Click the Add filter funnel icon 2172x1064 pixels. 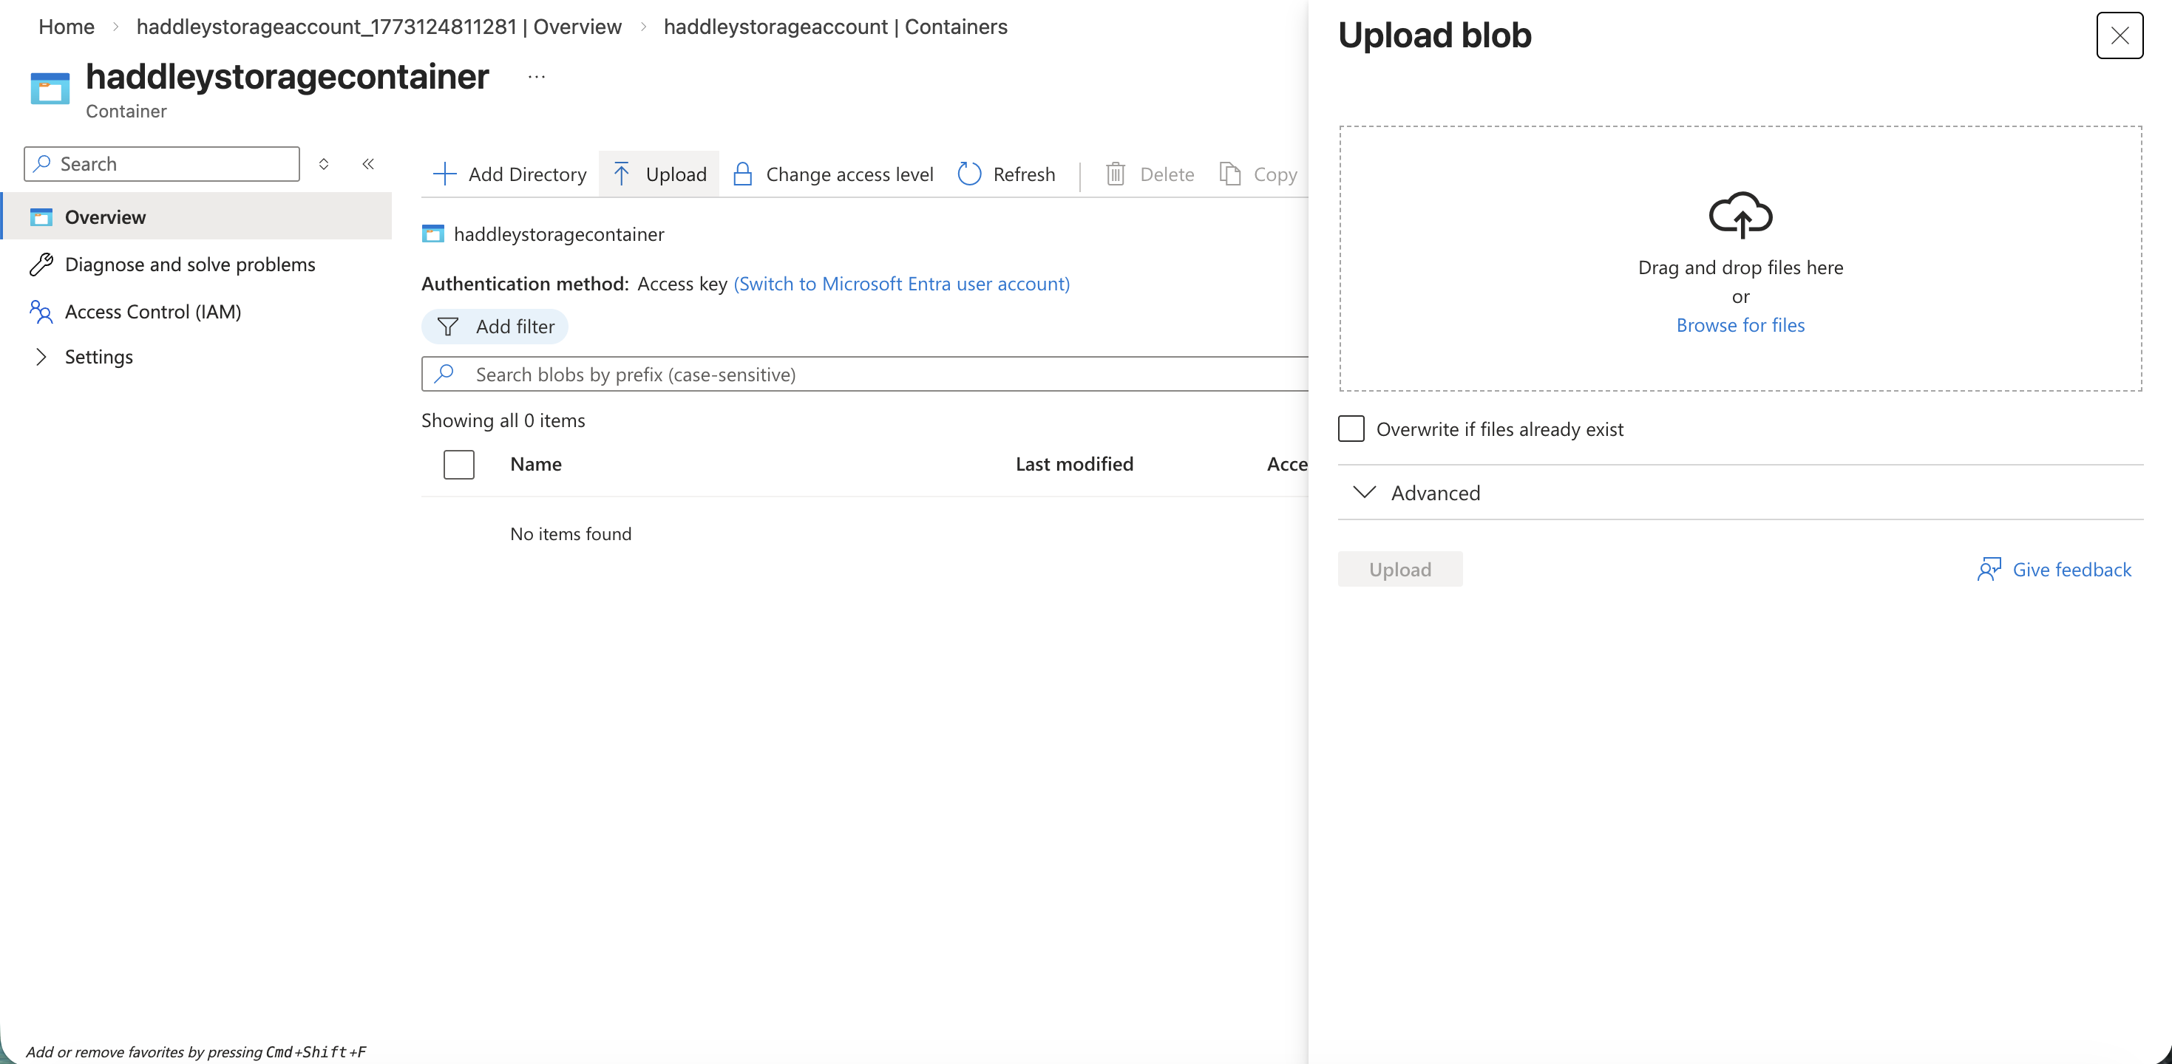[449, 326]
